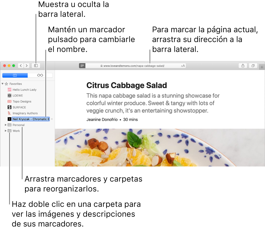Click the Work folder icon
The width and height of the screenshot is (265, 229).
(x=9, y=131)
